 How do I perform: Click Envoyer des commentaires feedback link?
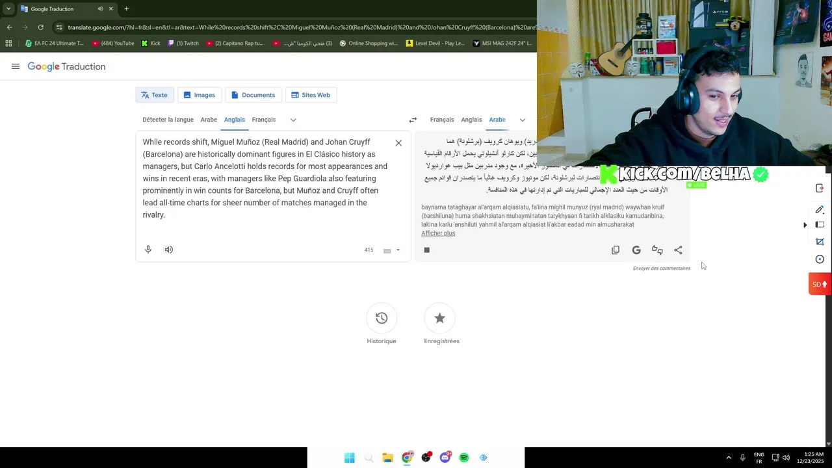pos(662,268)
